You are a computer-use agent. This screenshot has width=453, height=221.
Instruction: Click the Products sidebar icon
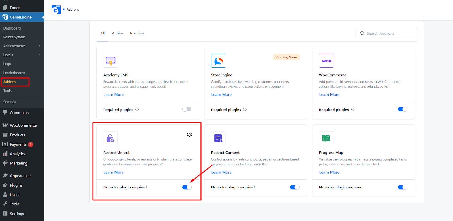pos(5,135)
